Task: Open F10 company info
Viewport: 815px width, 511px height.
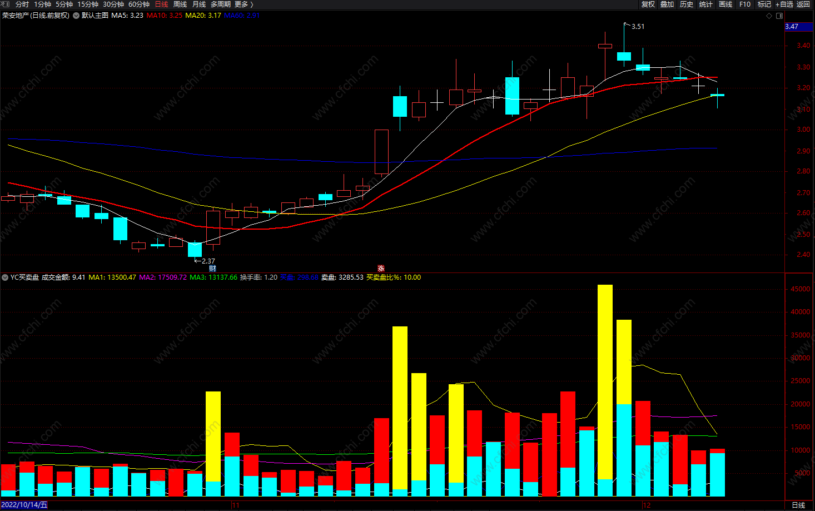Action: (745, 4)
